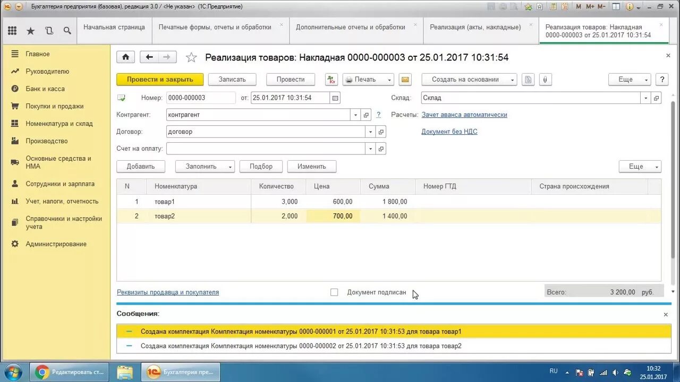Click the Провести button
The height and width of the screenshot is (382, 680).
(291, 80)
